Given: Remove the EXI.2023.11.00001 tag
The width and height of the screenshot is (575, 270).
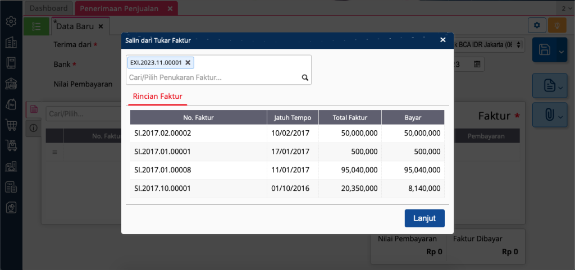Looking at the screenshot, I should pyautogui.click(x=188, y=62).
